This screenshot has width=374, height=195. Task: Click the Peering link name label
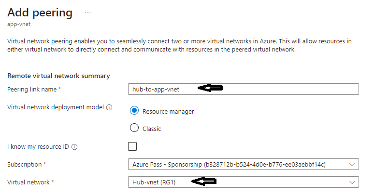pos(34,89)
